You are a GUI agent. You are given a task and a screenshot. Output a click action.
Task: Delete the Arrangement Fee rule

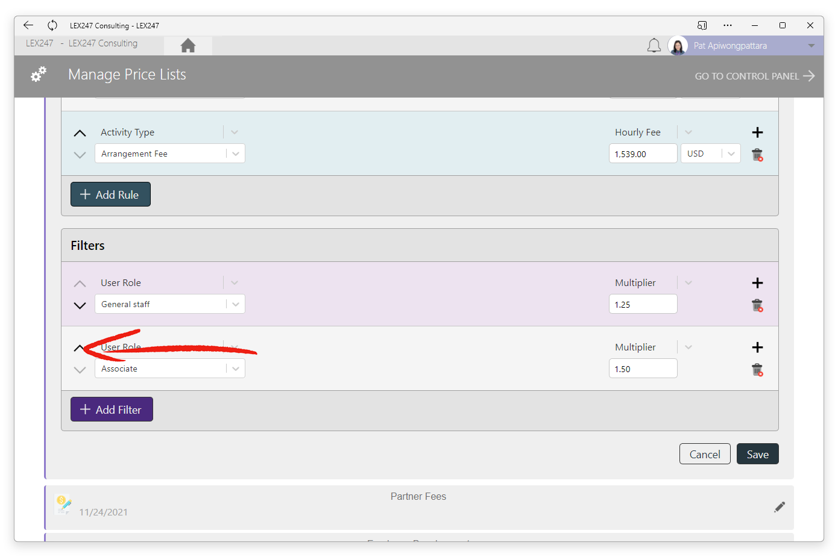(757, 155)
